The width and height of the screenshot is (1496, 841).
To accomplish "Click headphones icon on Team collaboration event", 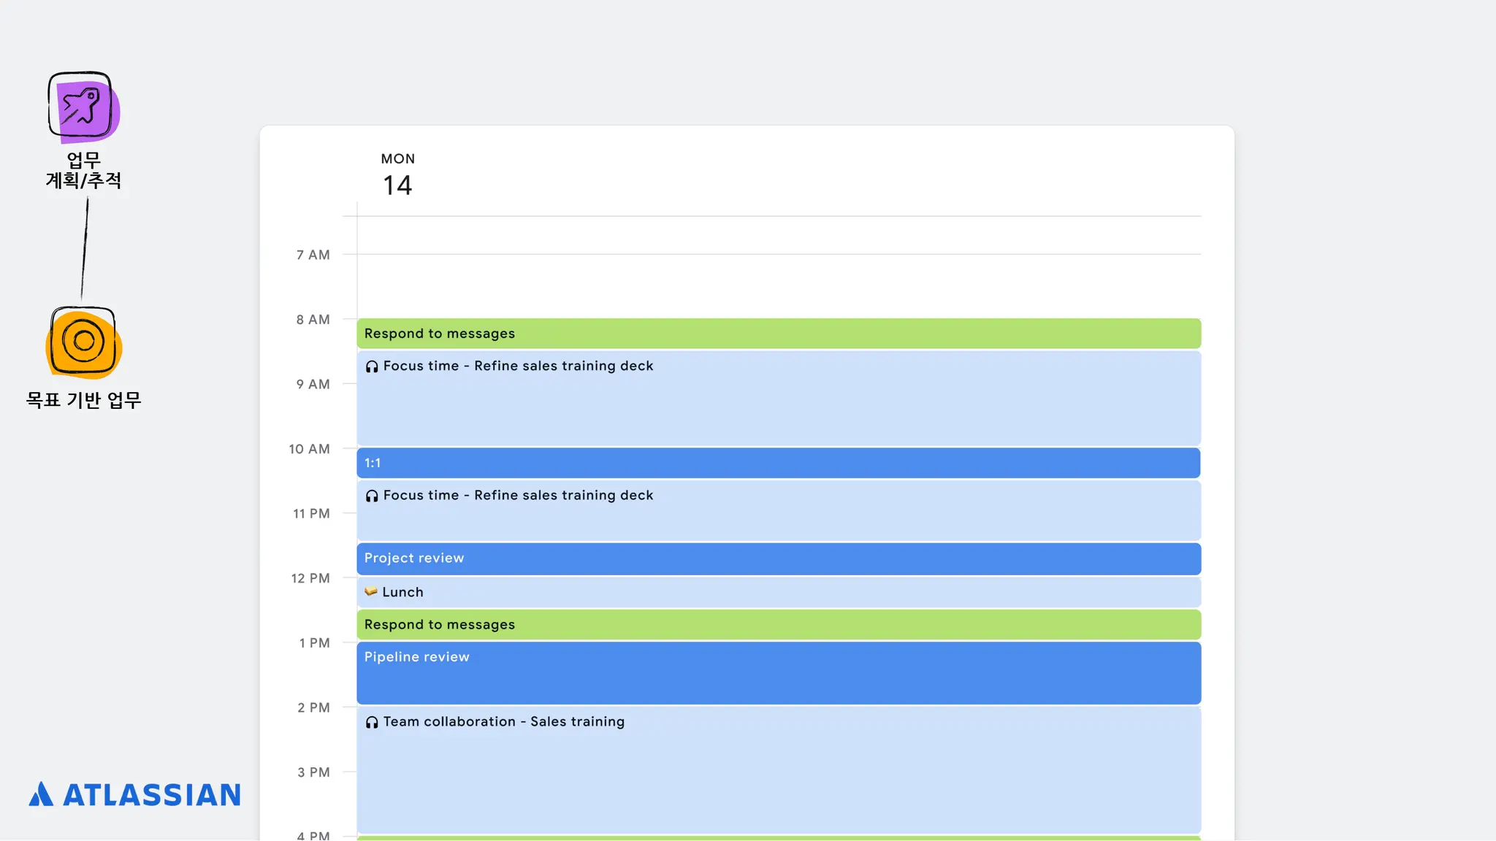I will pyautogui.click(x=372, y=722).
